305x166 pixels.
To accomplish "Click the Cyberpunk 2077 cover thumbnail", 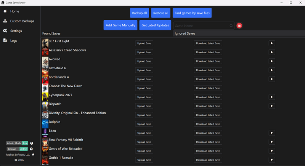I will point(45,97).
